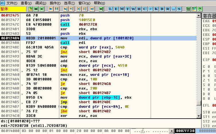Show References window with R button
Viewport: 216px width, 134px height.
[x=168, y=9]
